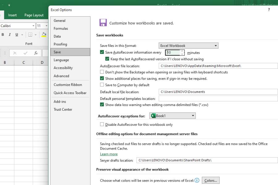Screen dimensions: 278x185
Task: Open Customize Ribbon category
Action: point(70,84)
